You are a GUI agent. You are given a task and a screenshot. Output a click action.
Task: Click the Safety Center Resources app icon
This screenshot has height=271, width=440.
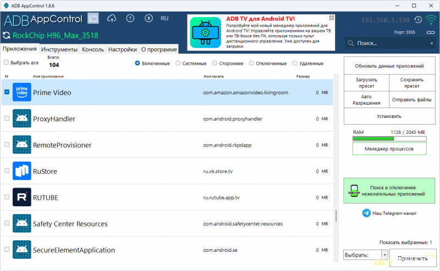pos(22,223)
